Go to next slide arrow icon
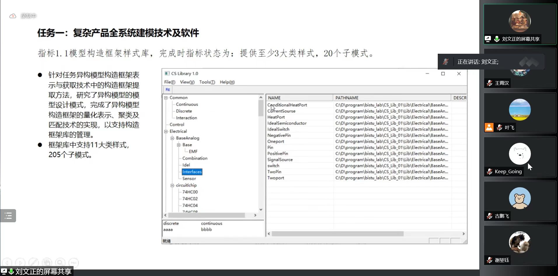Screen dimensions: 558x276 pyautogui.click(x=20, y=263)
